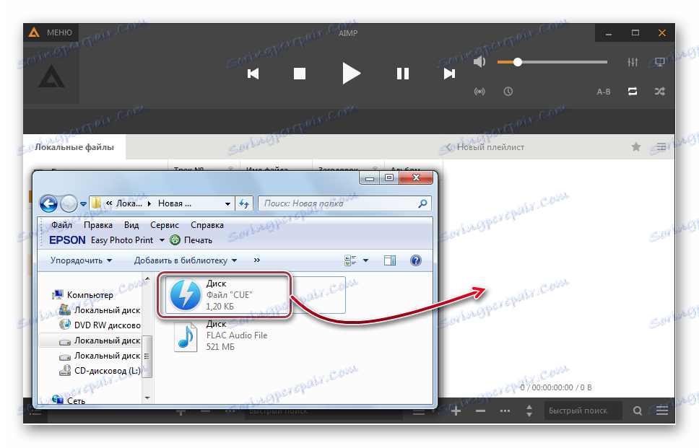Toggle repeat playlist mode
The image size is (699, 448).
click(633, 92)
